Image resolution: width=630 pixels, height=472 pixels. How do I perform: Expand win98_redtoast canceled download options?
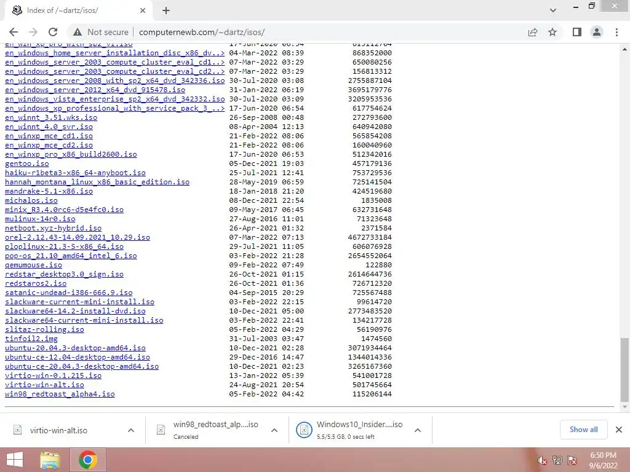[274, 430]
